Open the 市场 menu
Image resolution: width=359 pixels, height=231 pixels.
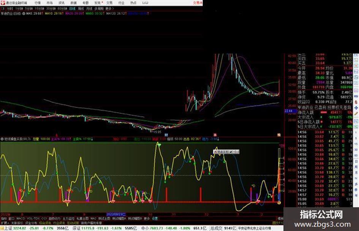49,3
